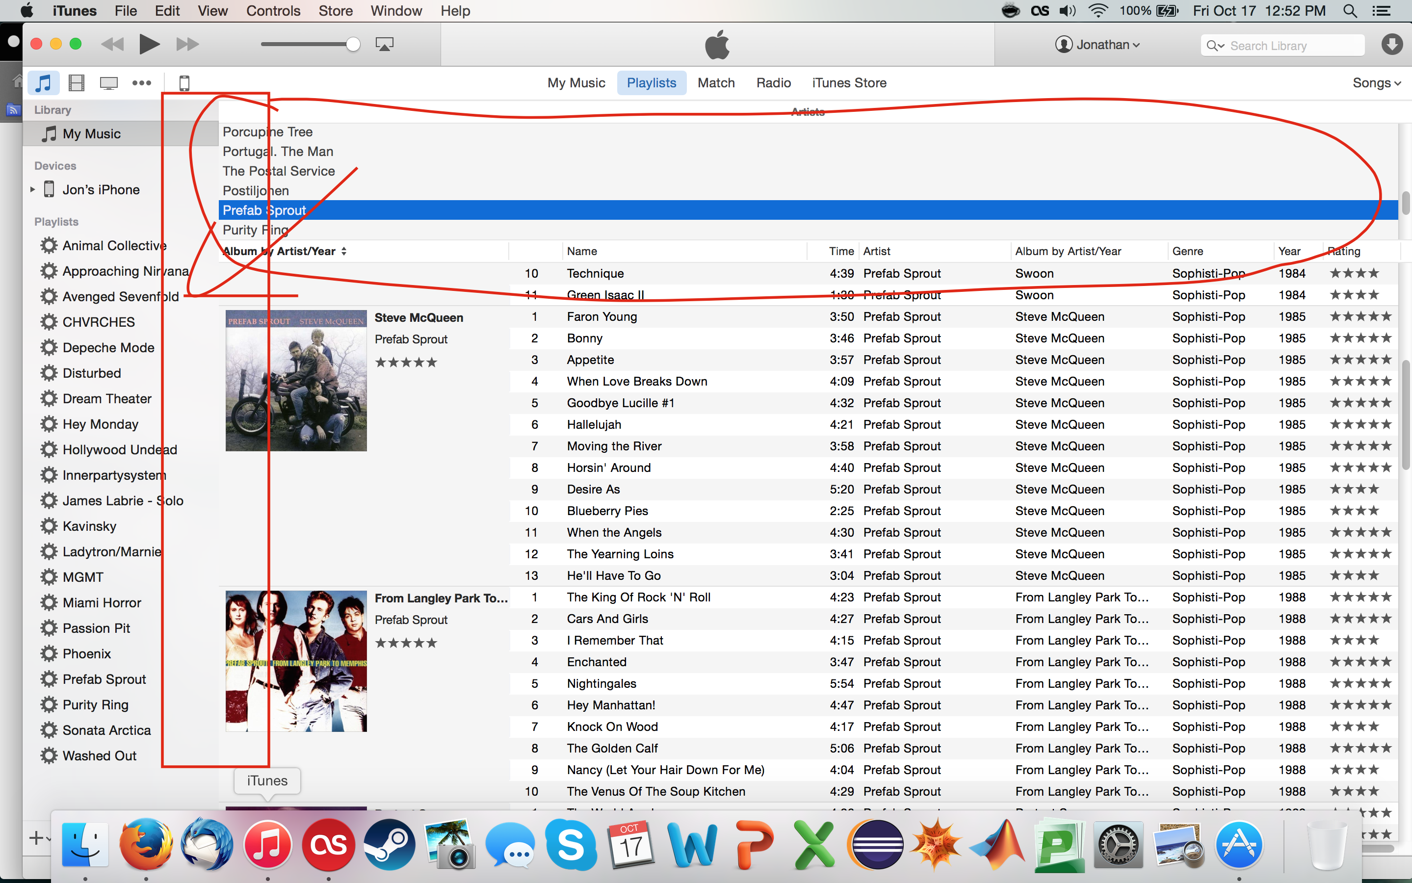The width and height of the screenshot is (1412, 883).
Task: Open the TV Shows library icon
Action: click(108, 83)
